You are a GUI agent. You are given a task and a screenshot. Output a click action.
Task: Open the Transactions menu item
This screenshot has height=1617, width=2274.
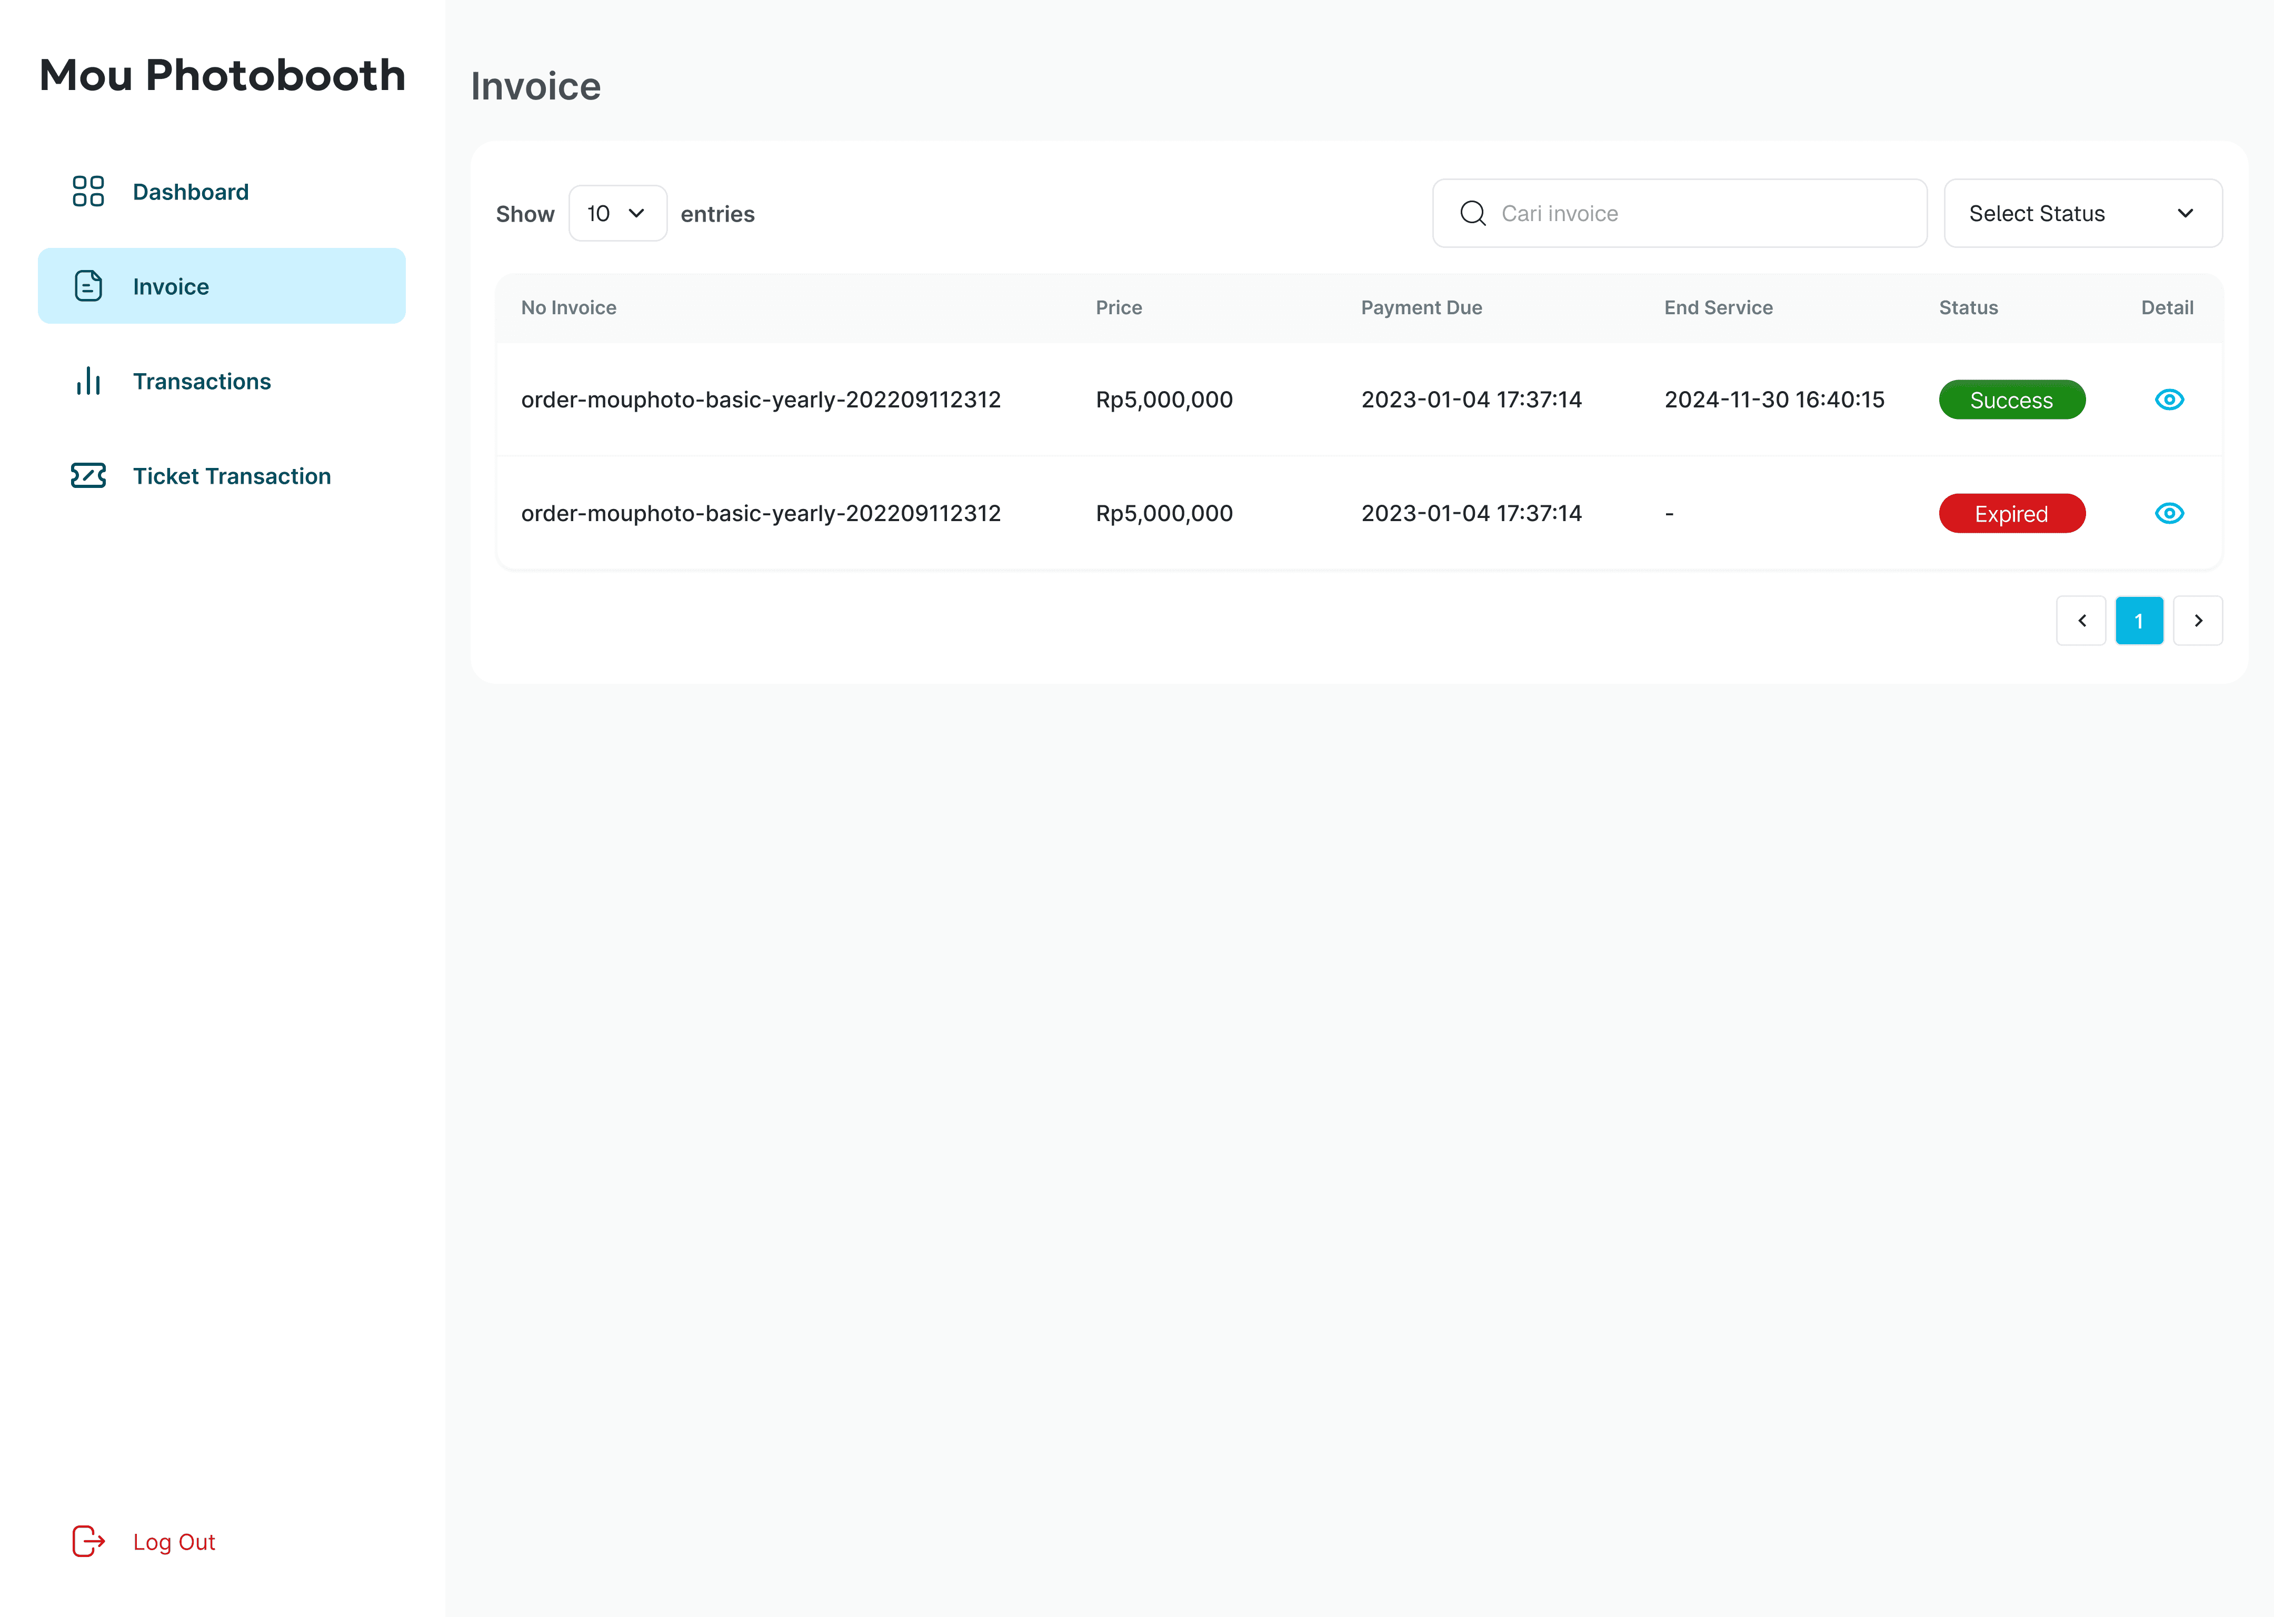[202, 381]
